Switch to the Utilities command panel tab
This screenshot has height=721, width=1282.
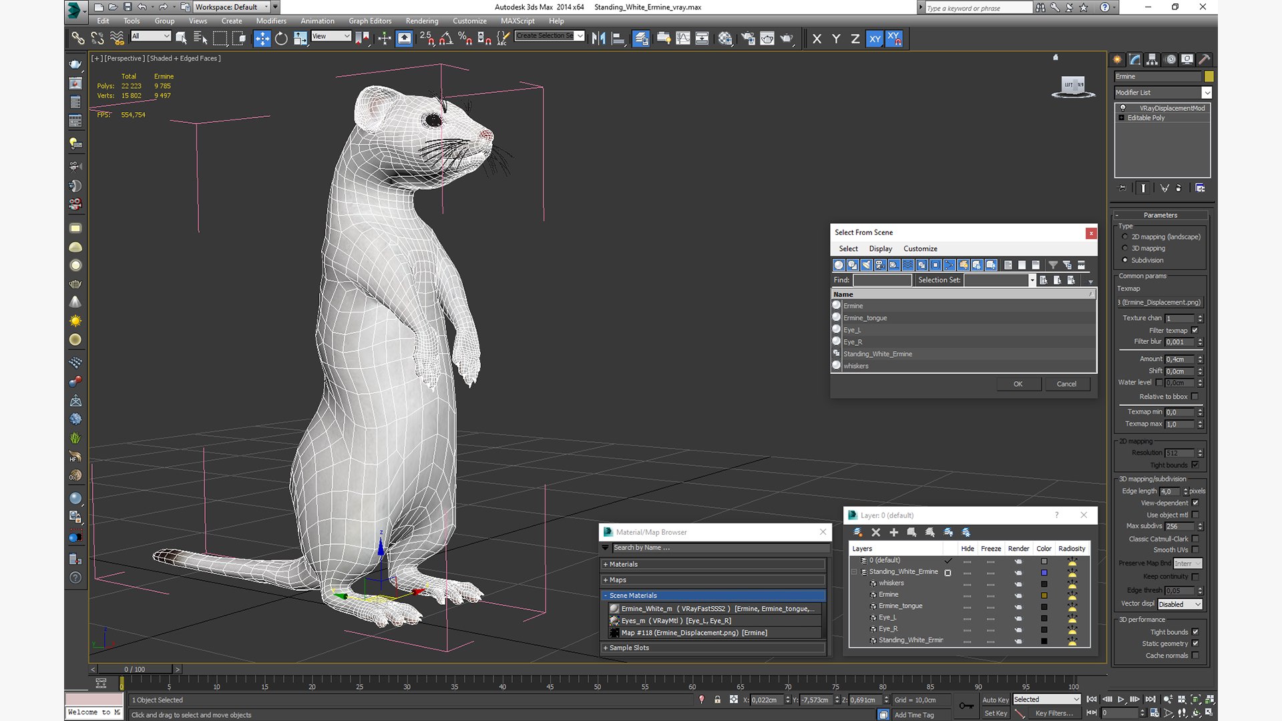point(1204,59)
